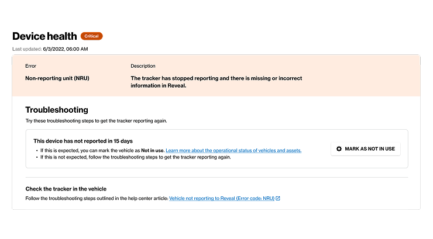Click the Error column header

click(x=30, y=66)
